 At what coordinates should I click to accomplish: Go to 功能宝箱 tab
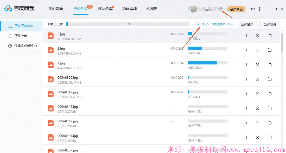click(x=129, y=9)
